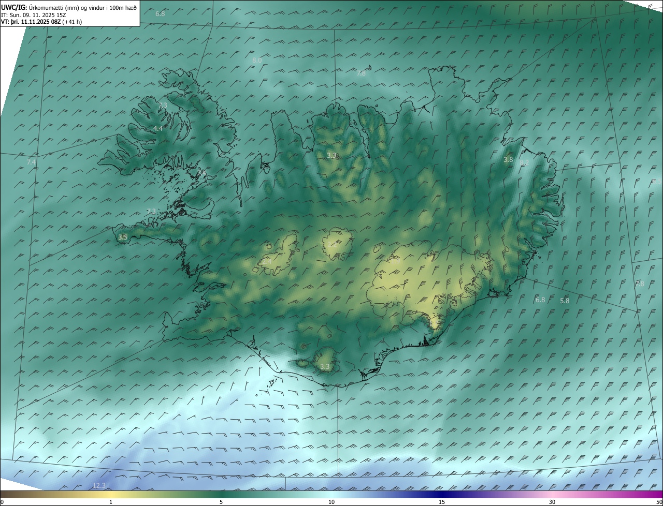The image size is (663, 506).
Task: Click the 3.3 value on the south-coast glacier
Action: tap(325, 367)
